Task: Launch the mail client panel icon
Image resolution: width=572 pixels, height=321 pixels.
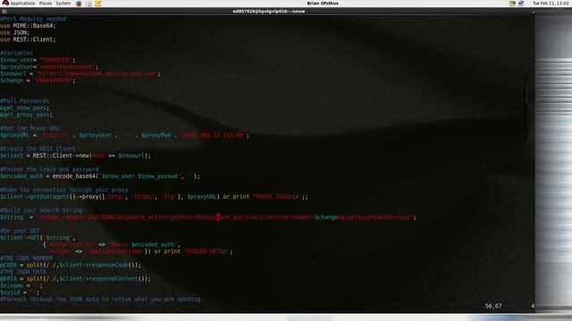Action: pyautogui.click(x=88, y=4)
